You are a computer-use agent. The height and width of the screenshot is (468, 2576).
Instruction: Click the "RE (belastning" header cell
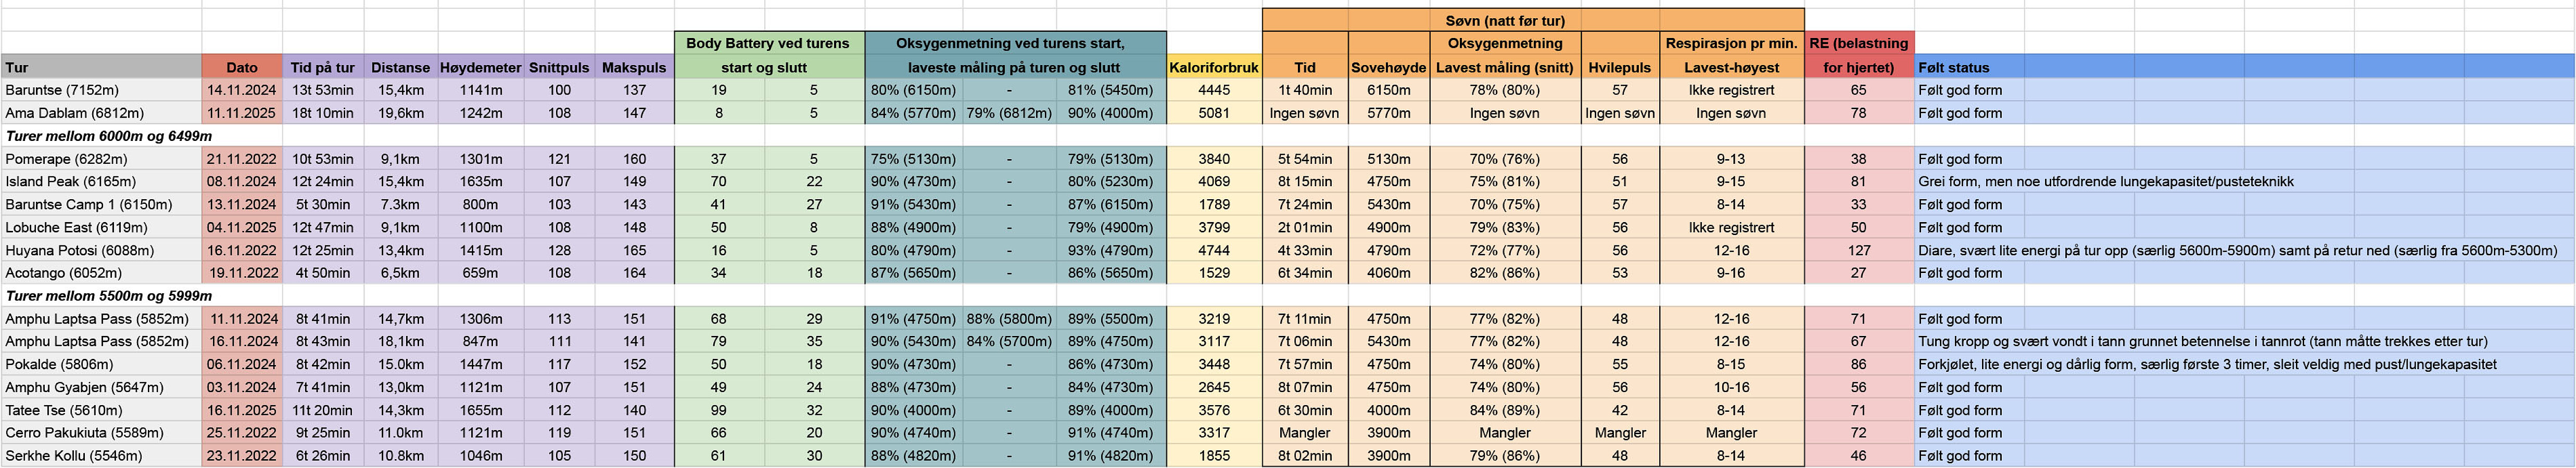click(1859, 44)
